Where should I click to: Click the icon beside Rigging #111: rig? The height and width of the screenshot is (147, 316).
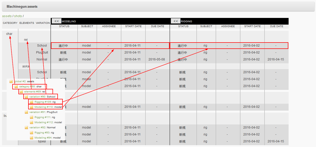click(x=31, y=117)
